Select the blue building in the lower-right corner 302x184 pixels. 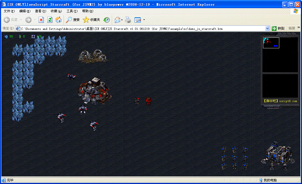pos(278,156)
